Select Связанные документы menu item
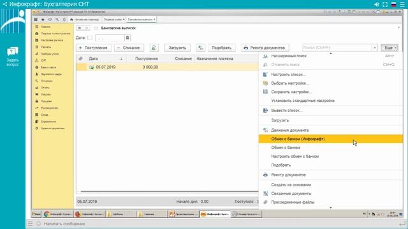Image resolution: width=408 pixels, height=229 pixels. (x=331, y=193)
